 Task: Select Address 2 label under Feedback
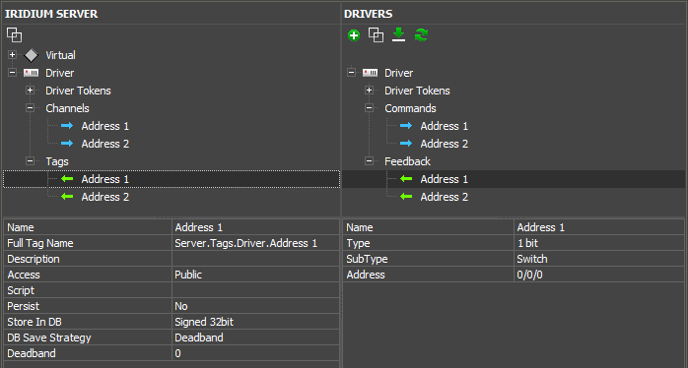tap(445, 197)
